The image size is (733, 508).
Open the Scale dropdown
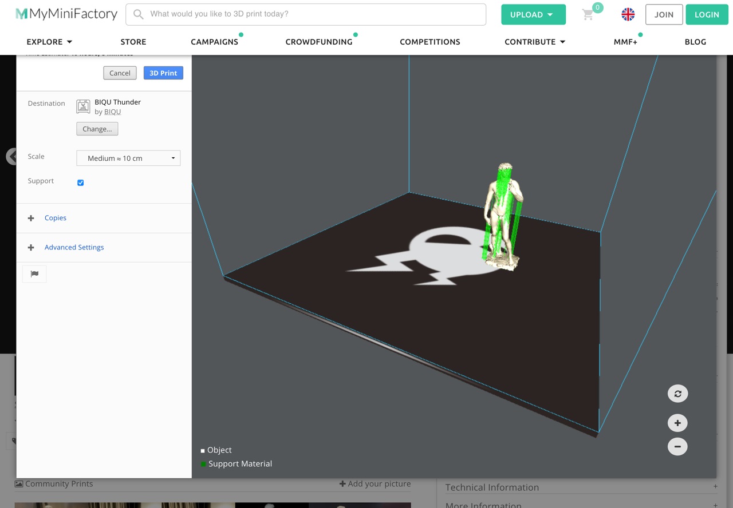pyautogui.click(x=128, y=158)
